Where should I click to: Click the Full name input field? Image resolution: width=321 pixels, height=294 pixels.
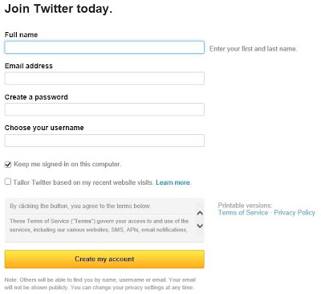[x=104, y=47]
